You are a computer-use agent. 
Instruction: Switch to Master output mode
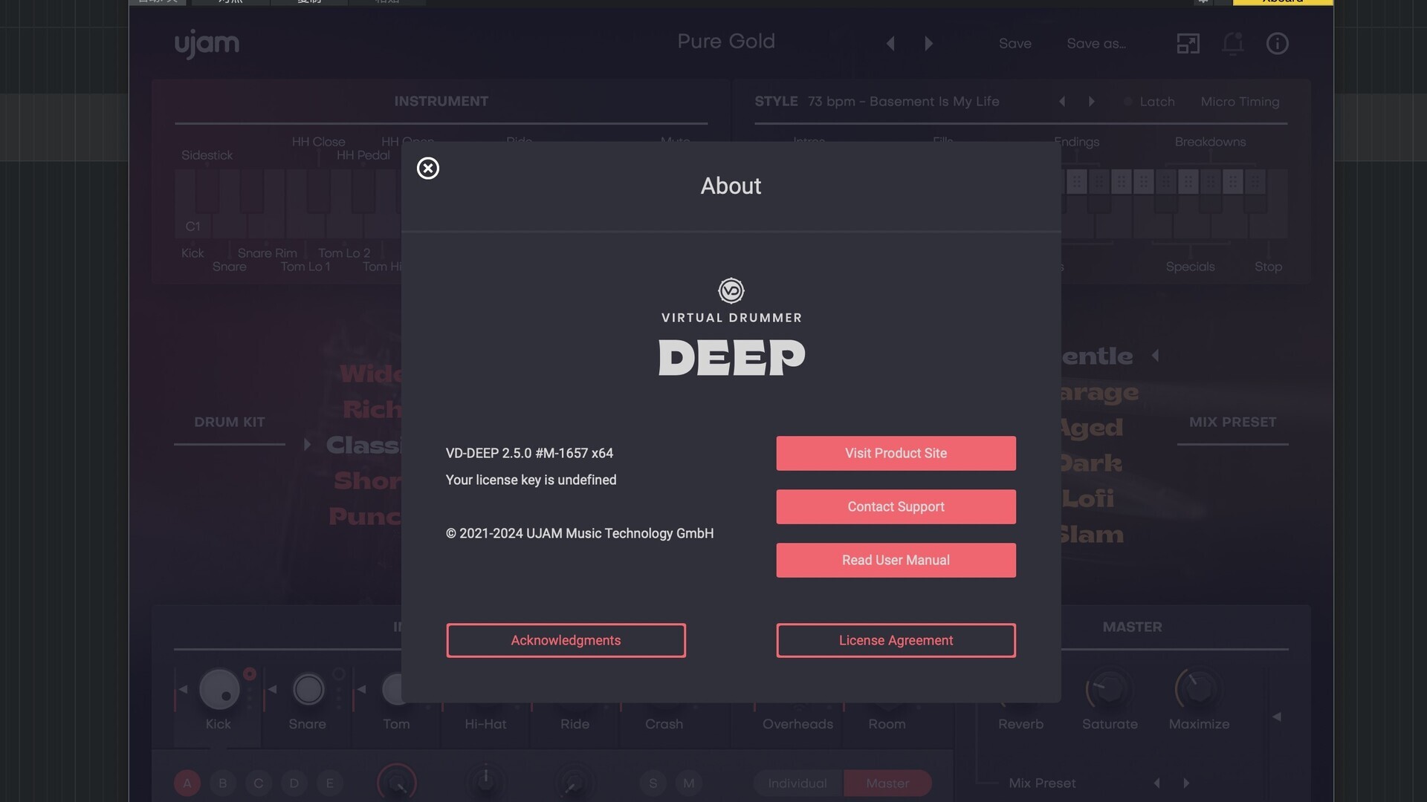pyautogui.click(x=887, y=783)
